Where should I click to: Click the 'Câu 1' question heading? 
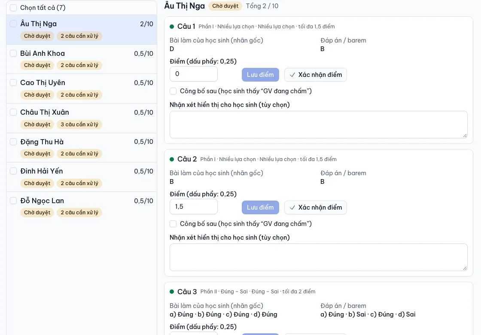(186, 26)
